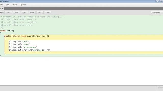
Task: Open the Source Code view dropdown
Action: click(157, 13)
